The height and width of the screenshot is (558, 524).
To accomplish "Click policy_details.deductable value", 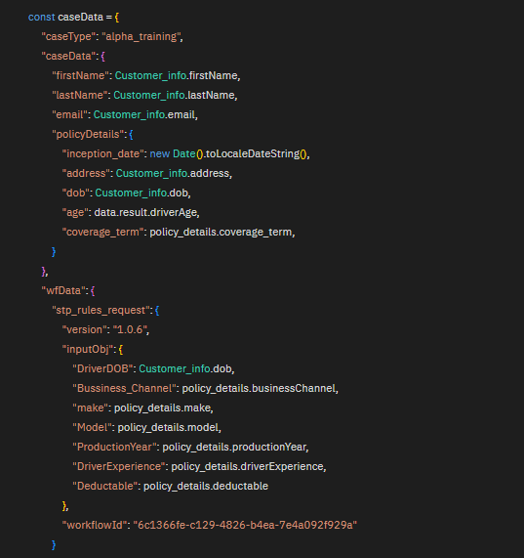I will click(206, 487).
